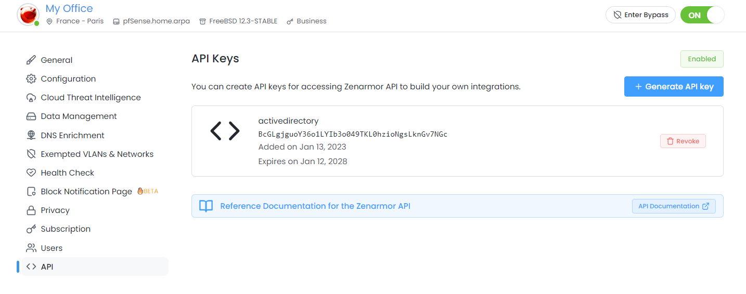This screenshot has height=294, width=746.
Task: Open the API Documentation link button
Action: (674, 206)
